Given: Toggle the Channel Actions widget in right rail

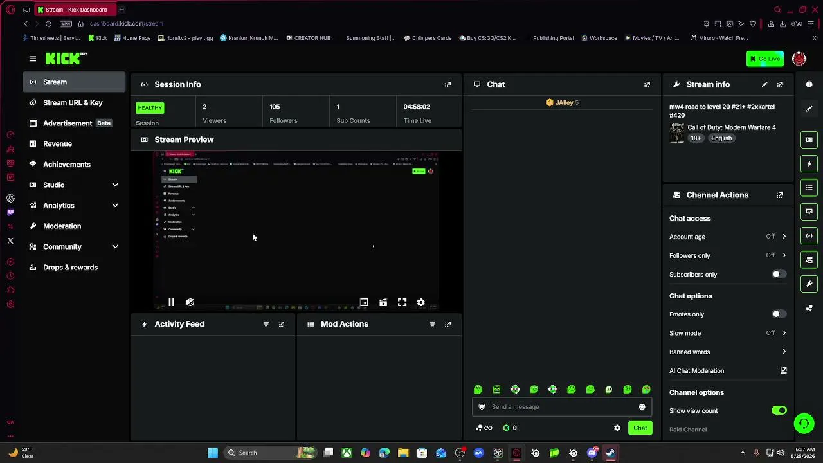Looking at the screenshot, I should coord(809,260).
